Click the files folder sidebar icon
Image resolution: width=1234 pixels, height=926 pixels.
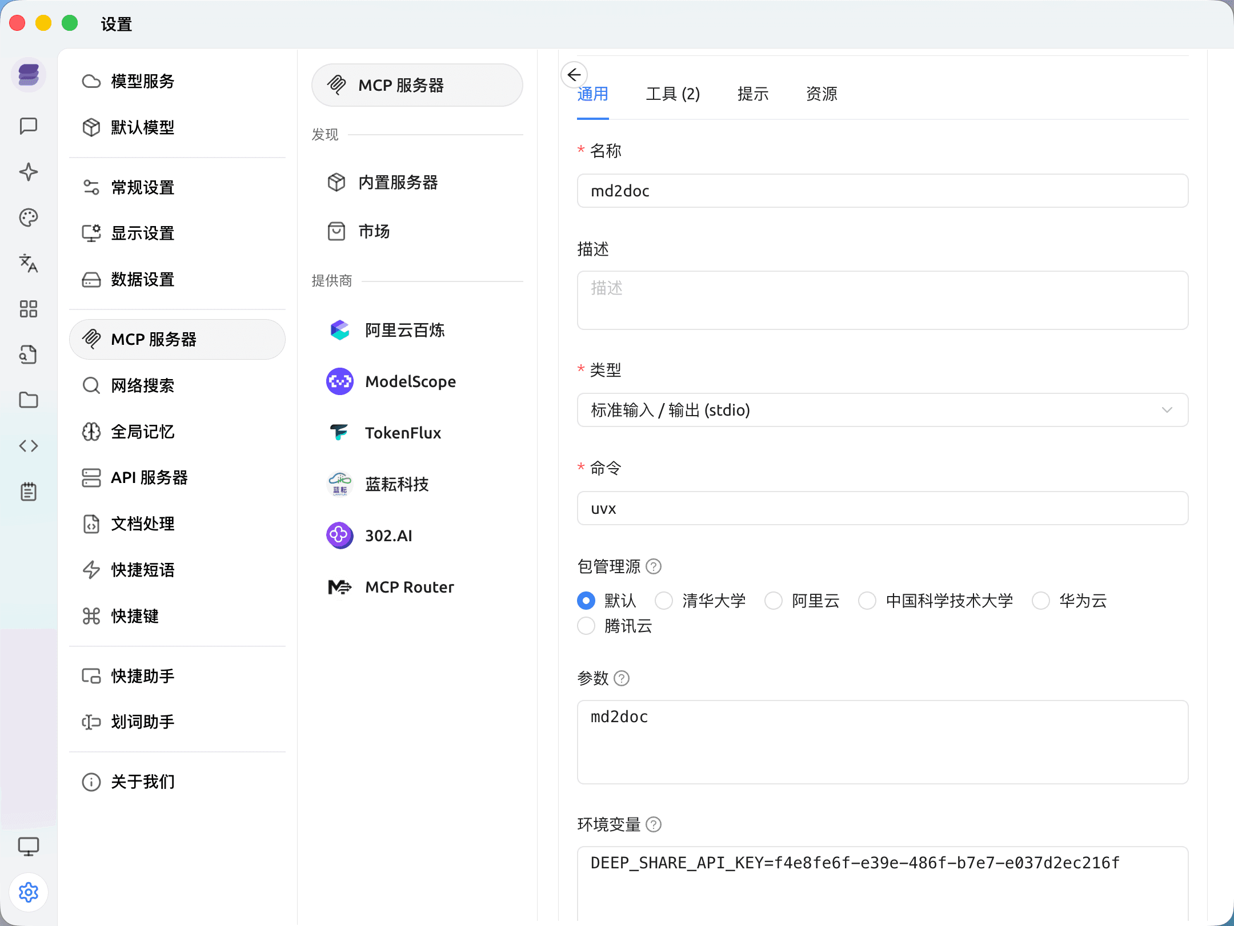28,400
